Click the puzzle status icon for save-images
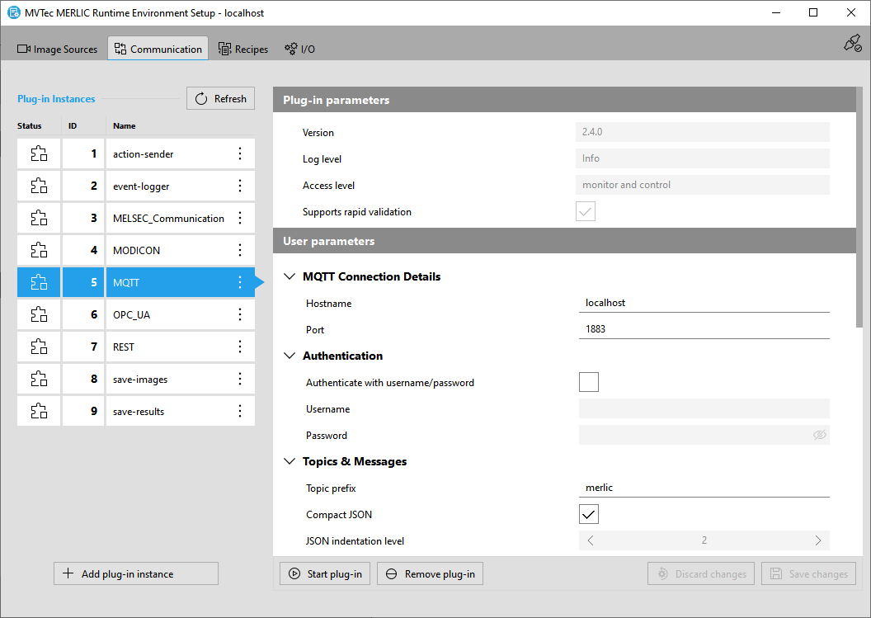 point(39,379)
